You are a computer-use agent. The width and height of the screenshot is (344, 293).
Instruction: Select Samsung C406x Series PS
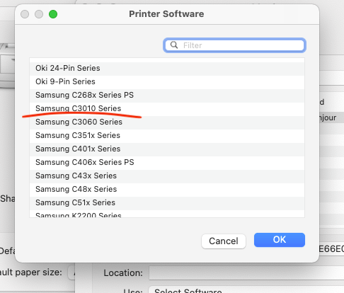click(167, 162)
